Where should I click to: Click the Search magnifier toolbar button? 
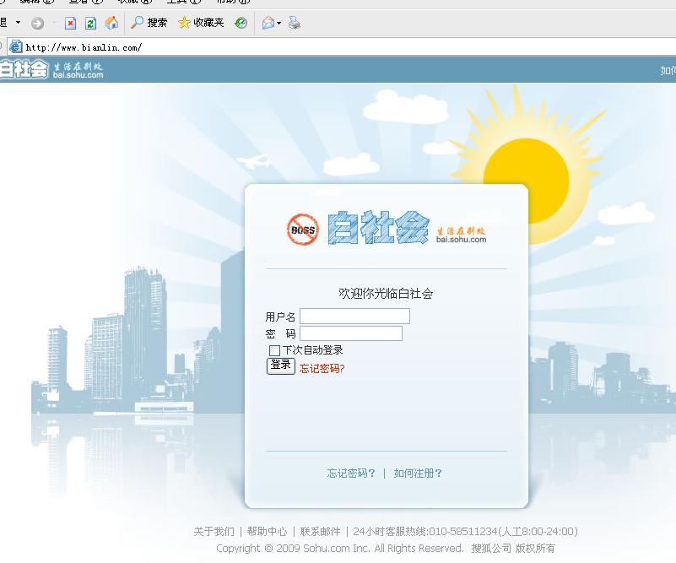[x=149, y=23]
